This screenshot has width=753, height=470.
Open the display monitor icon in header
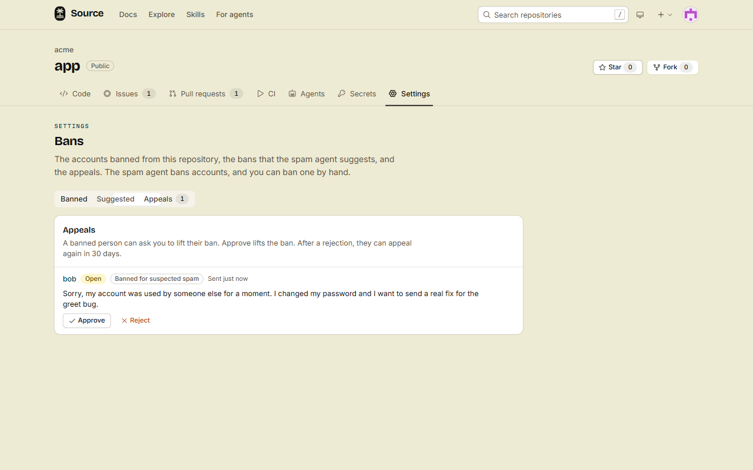click(x=640, y=15)
